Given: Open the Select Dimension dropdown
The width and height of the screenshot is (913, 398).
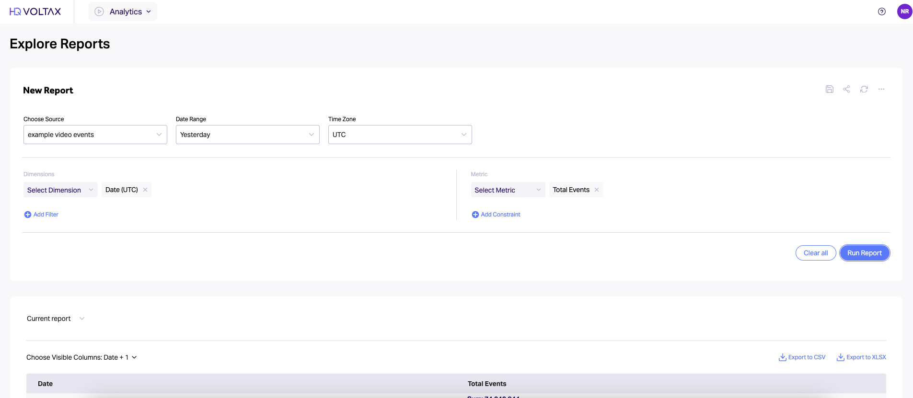Looking at the screenshot, I should (60, 190).
